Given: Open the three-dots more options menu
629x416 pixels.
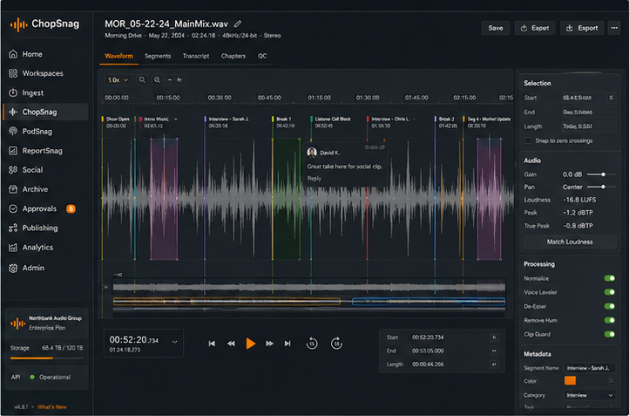Looking at the screenshot, I should pyautogui.click(x=614, y=28).
